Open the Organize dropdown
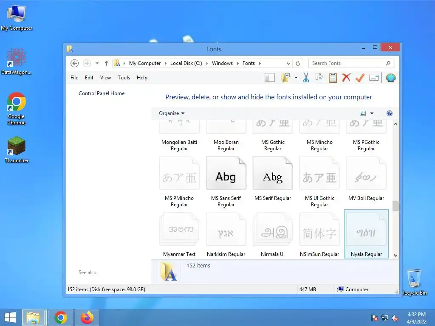The image size is (435, 326). [x=172, y=113]
